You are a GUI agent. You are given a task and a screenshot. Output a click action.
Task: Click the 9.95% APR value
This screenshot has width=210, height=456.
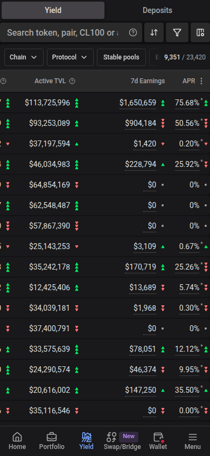pos(189,370)
